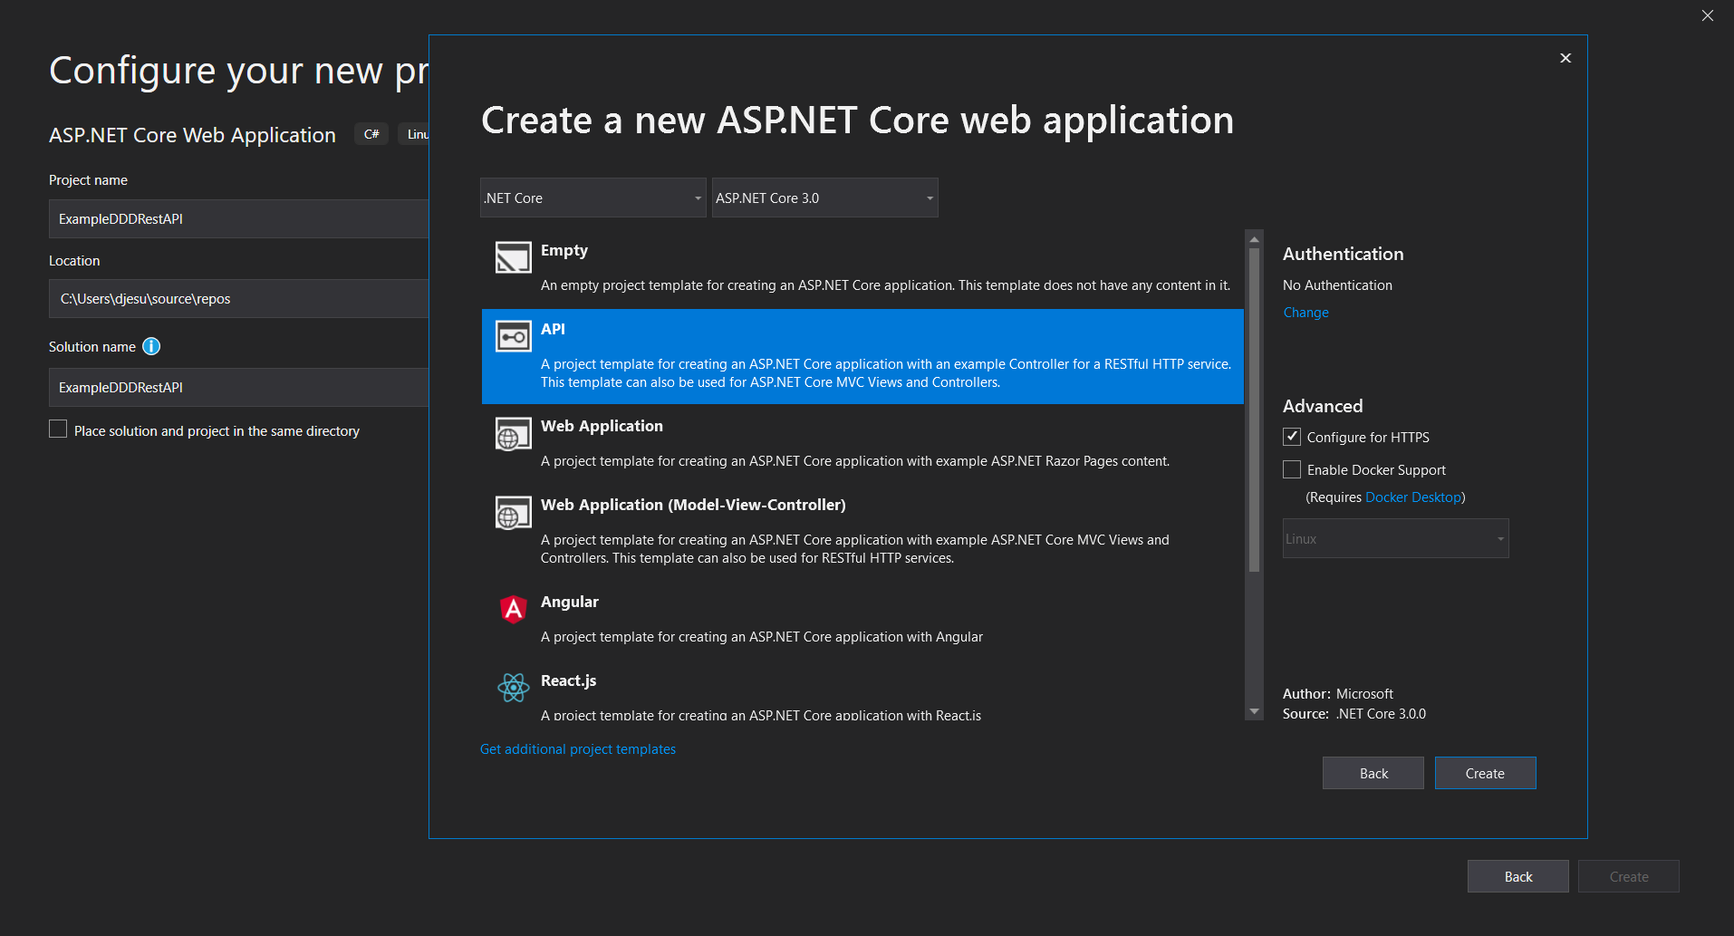Screen dimensions: 1734x936
Task: Select the React.js template icon
Action: (513, 688)
